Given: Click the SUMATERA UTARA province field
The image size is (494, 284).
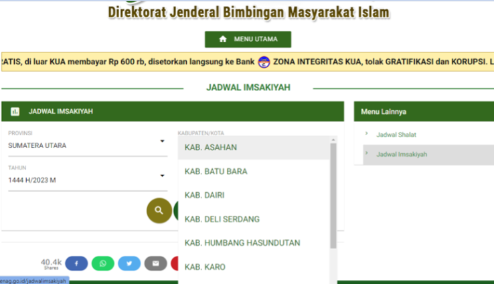Looking at the screenshot, I should 88,145.
